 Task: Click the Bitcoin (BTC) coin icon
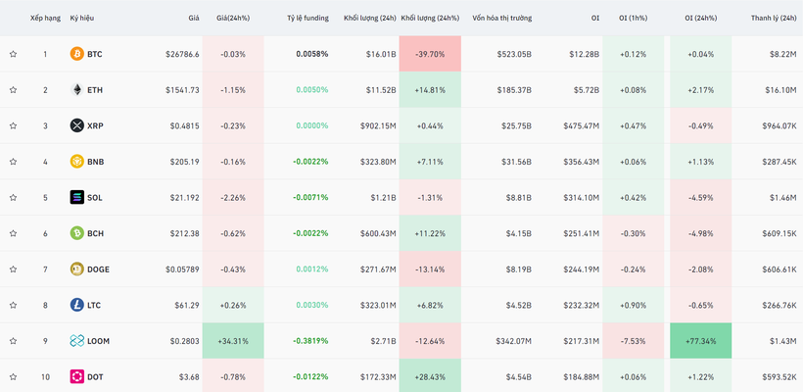click(x=76, y=54)
